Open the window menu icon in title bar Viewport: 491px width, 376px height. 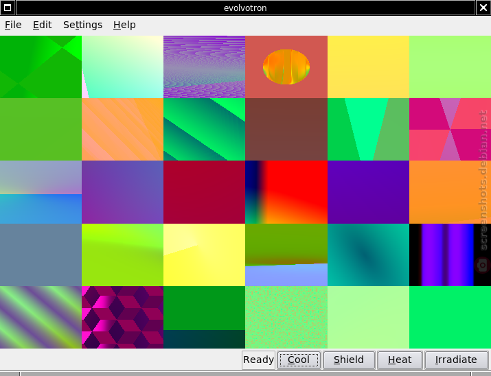coord(7,8)
